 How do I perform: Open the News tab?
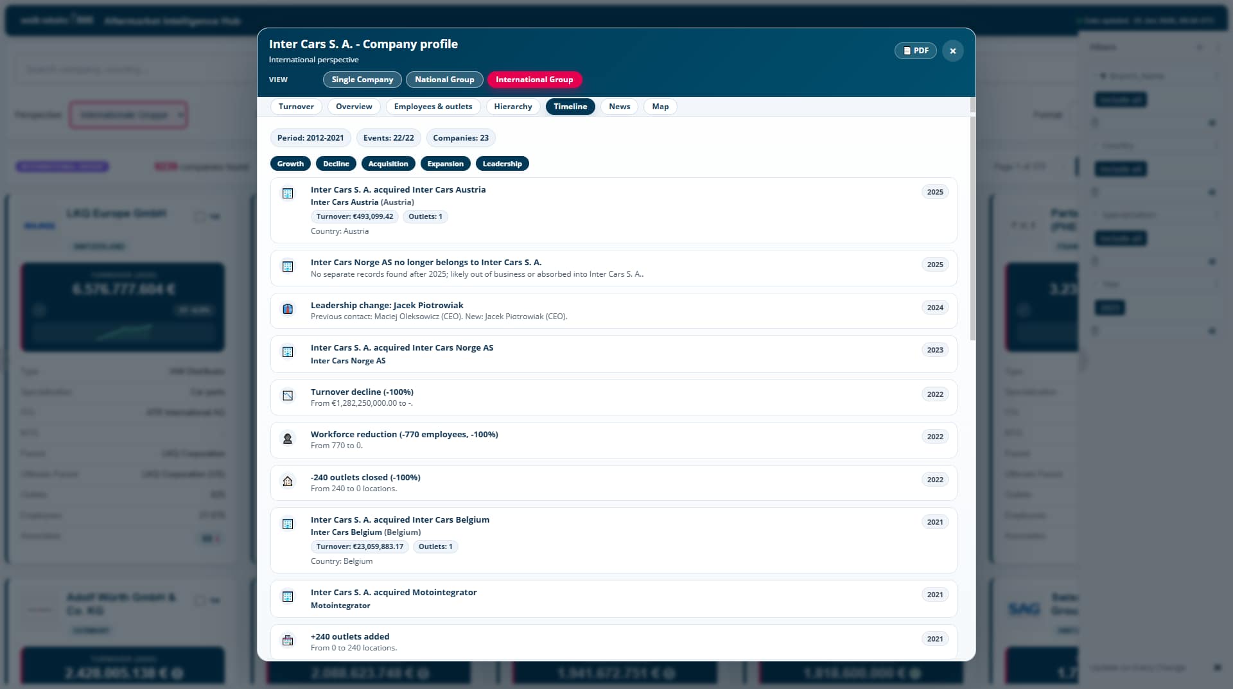click(x=619, y=107)
